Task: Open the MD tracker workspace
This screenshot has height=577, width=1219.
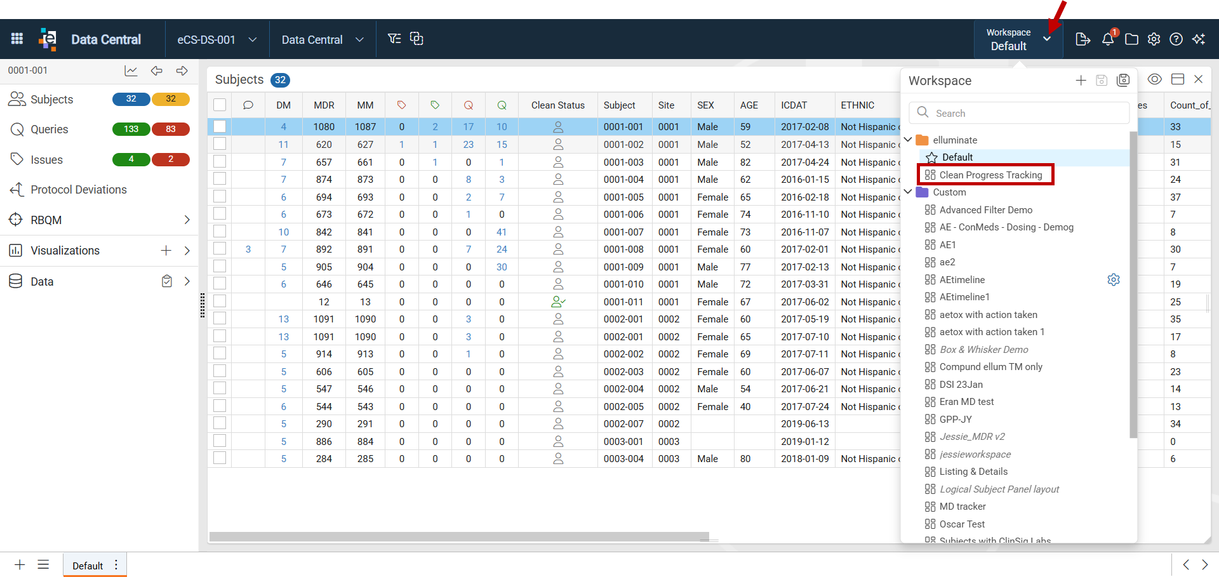Action: pyautogui.click(x=963, y=507)
